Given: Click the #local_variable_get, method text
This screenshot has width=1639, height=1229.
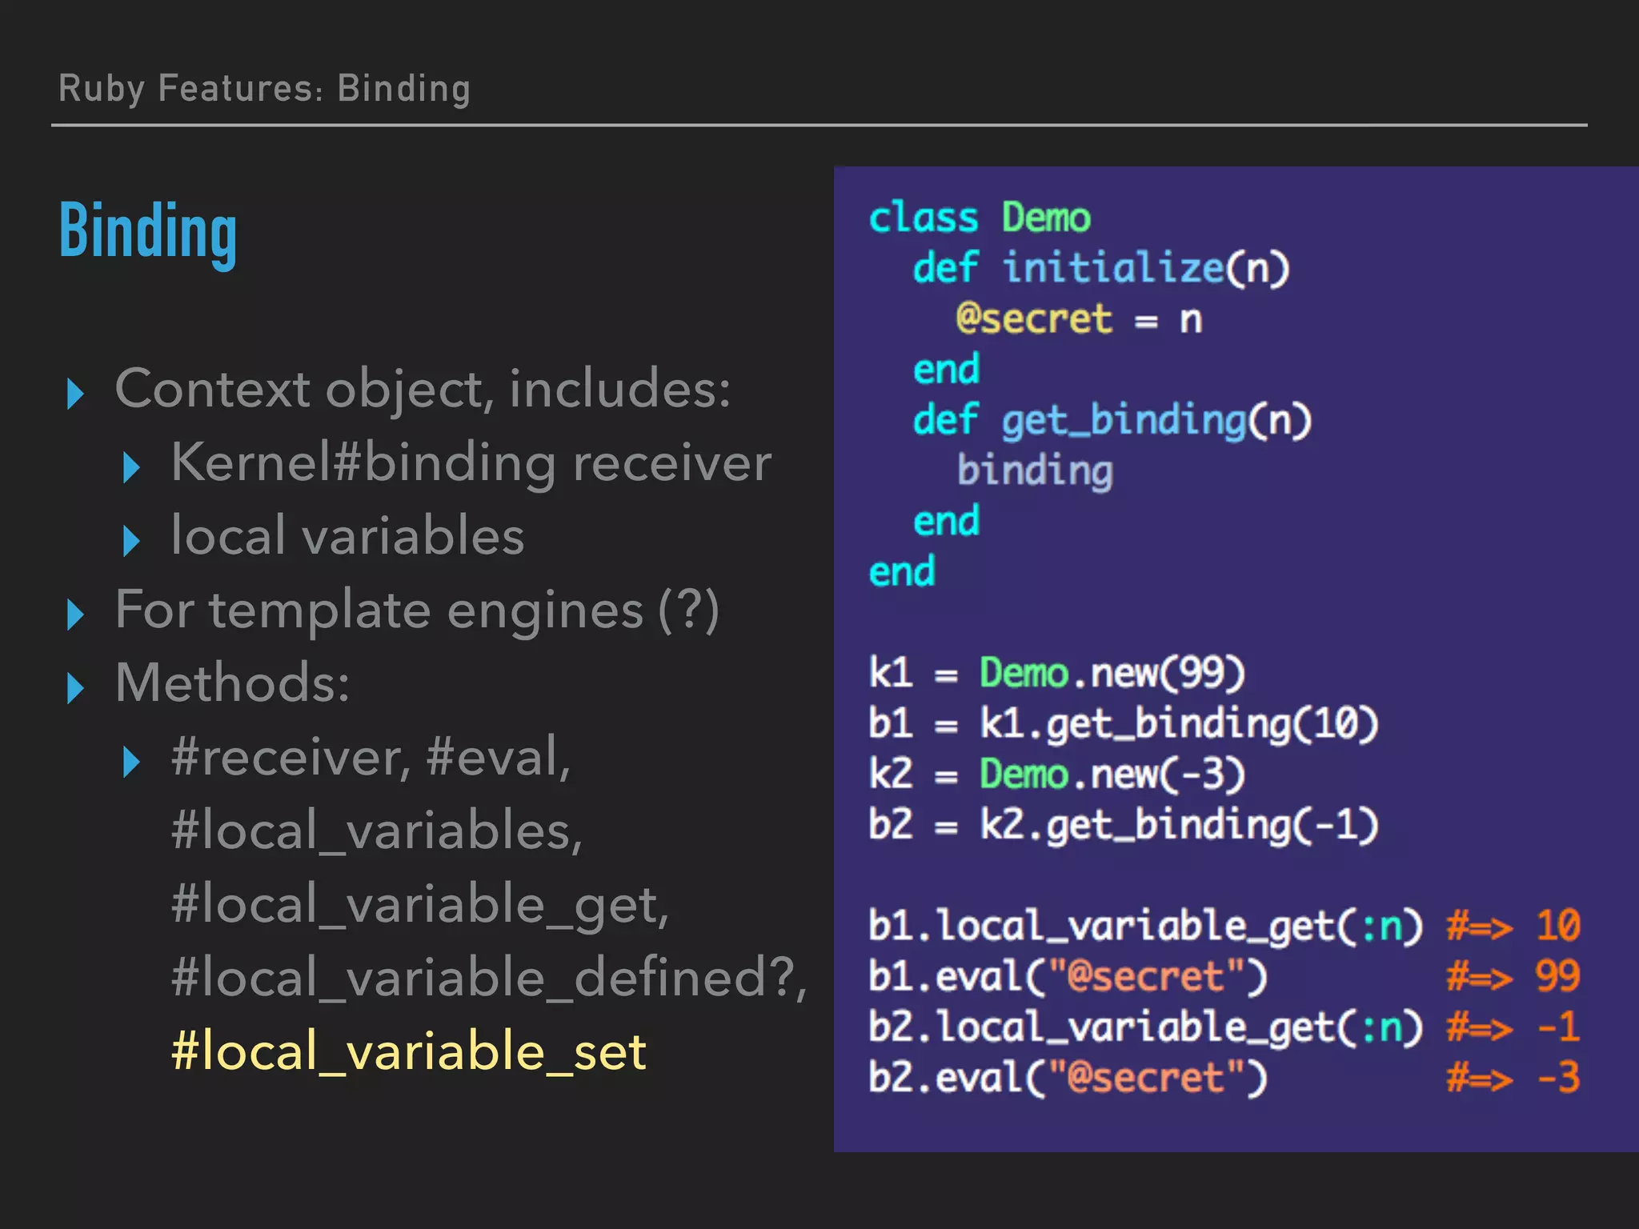Looking at the screenshot, I should point(419,904).
